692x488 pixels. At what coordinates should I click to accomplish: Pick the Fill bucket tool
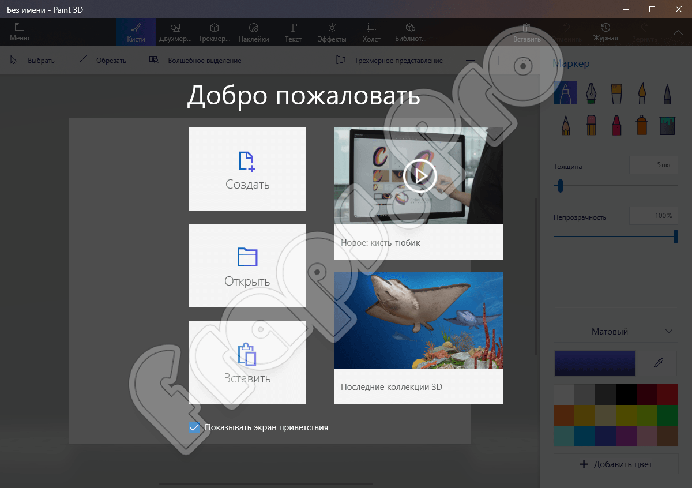click(x=667, y=125)
